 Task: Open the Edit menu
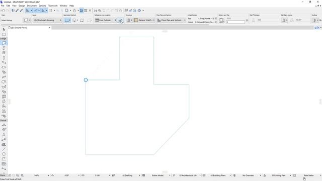tap(8, 6)
